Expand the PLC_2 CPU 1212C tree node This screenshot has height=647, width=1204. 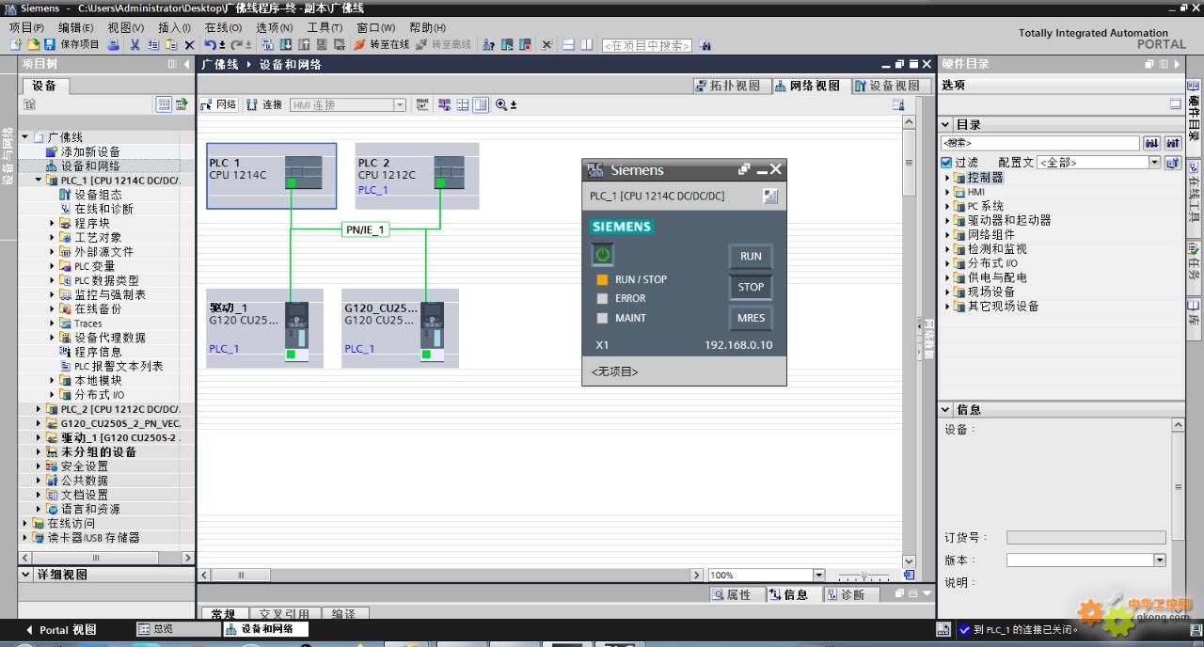(x=39, y=409)
